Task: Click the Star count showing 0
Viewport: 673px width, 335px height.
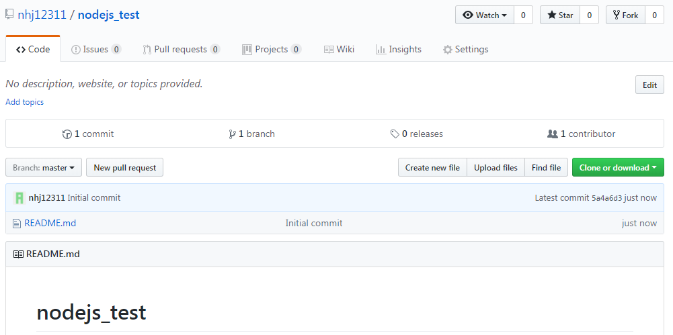Action: coord(590,15)
